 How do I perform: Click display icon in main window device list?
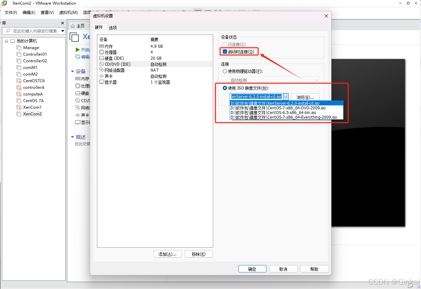(x=78, y=122)
